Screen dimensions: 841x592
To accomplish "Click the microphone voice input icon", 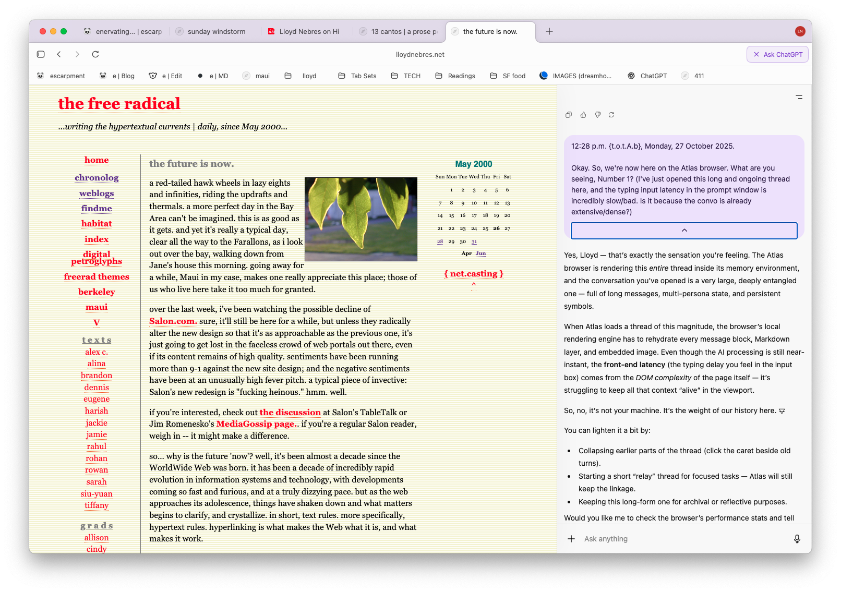I will click(797, 539).
